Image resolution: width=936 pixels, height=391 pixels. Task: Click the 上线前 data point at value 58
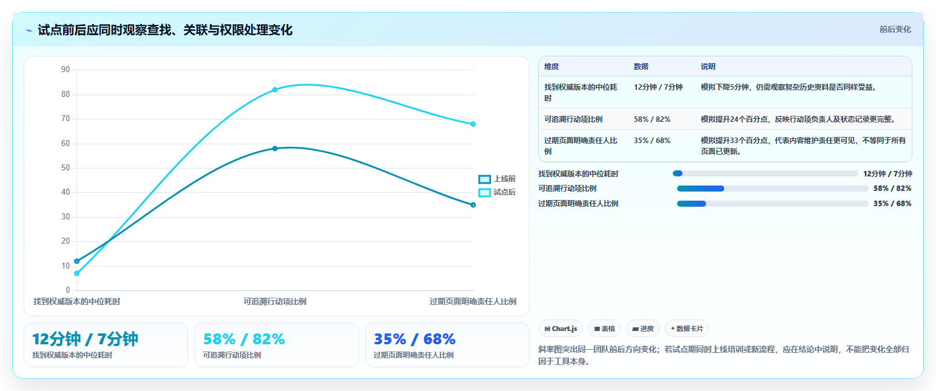[x=275, y=149]
